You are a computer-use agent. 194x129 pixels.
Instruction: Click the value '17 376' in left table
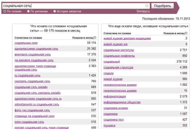tap(91, 54)
